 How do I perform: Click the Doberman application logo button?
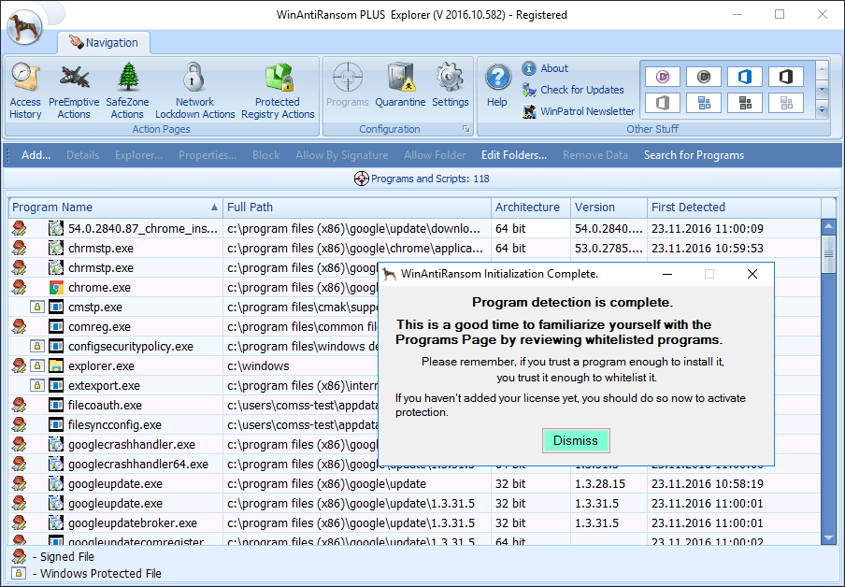coord(23,26)
